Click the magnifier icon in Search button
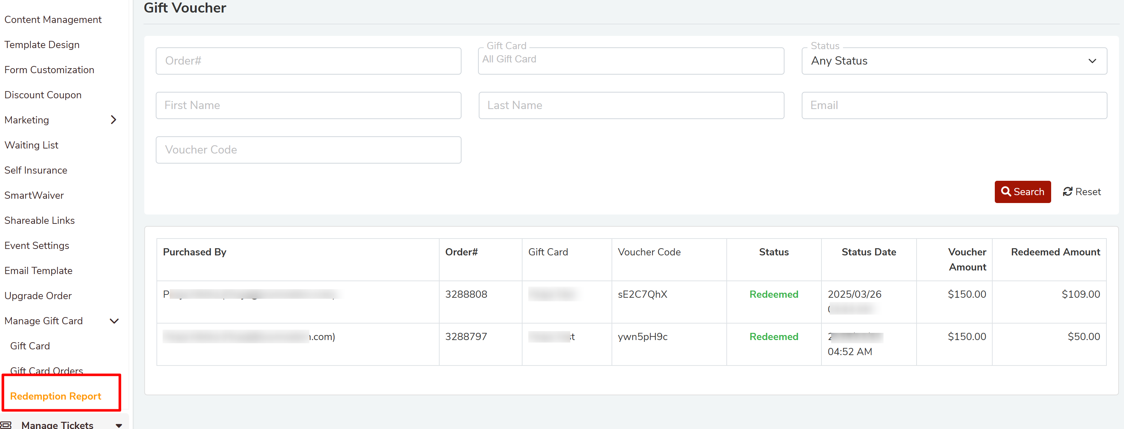Screen dimensions: 1124x429 tap(1006, 192)
